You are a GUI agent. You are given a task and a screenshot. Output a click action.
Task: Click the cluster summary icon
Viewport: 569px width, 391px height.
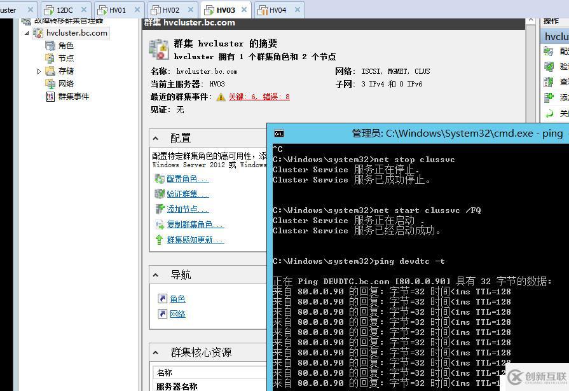pos(159,50)
